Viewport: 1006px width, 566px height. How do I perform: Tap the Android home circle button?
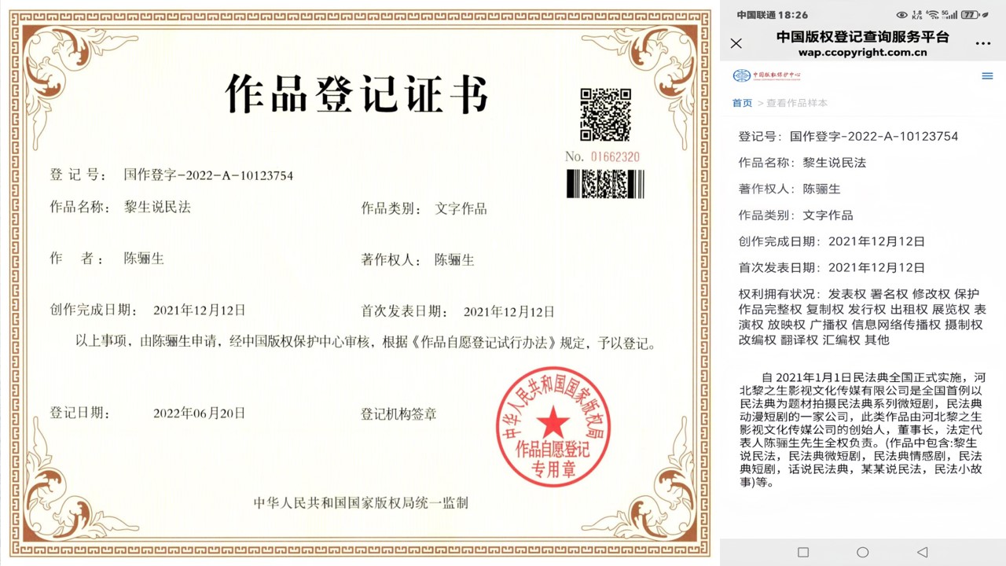(862, 552)
